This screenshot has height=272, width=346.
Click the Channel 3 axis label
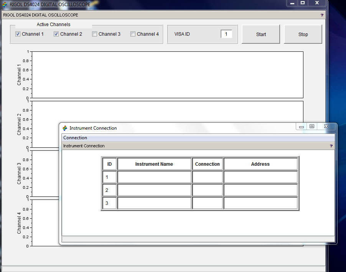(x=19, y=173)
